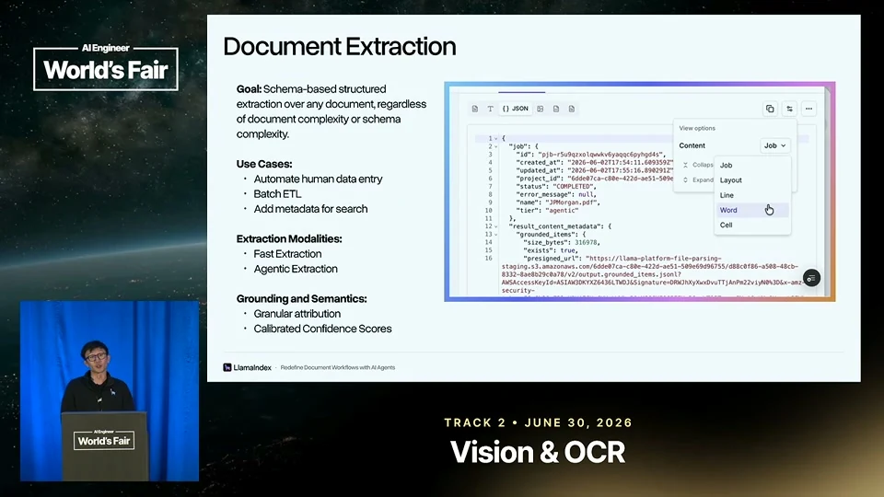The height and width of the screenshot is (497, 884).
Task: Click the "project_id" line
Action: coord(595,178)
